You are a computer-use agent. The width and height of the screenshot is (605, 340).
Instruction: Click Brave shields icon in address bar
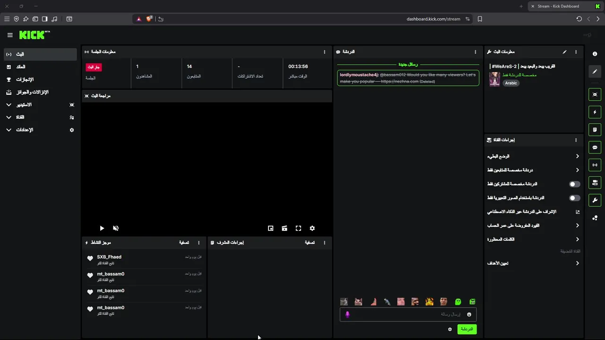pos(149,19)
